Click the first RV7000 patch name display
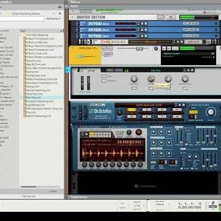The width and height of the screenshot is (221, 221). tap(125, 24)
